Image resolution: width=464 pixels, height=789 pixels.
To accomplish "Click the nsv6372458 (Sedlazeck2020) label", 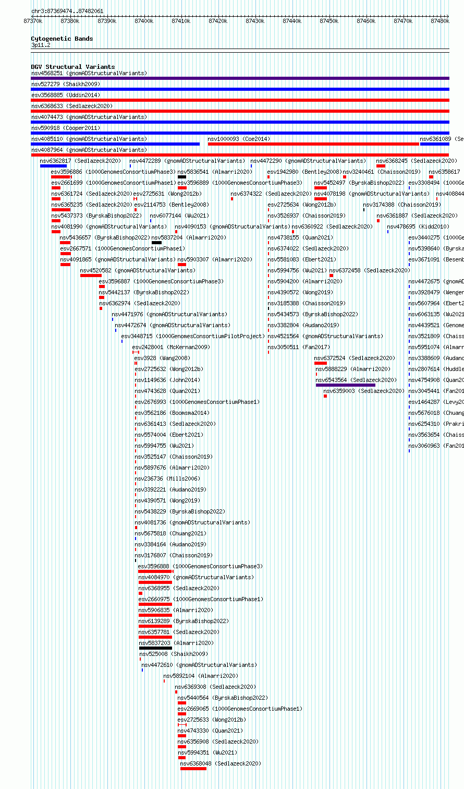I will tap(370, 270).
